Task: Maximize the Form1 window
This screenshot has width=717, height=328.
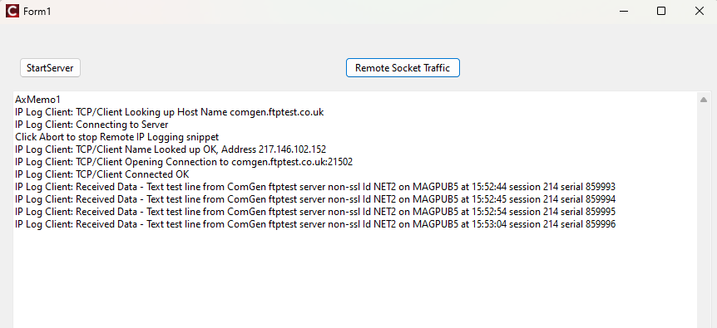Action: 660,11
